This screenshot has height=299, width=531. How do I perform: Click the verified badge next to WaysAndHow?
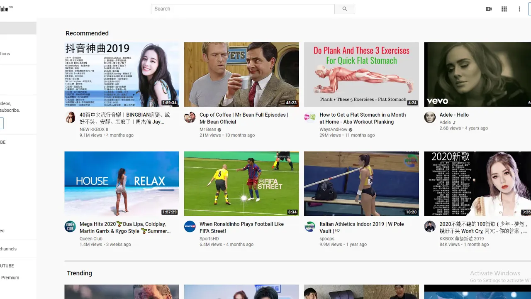point(351,130)
